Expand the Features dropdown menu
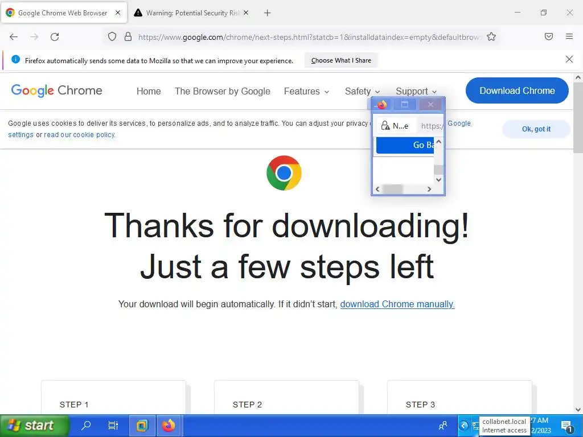The width and height of the screenshot is (583, 437). [x=306, y=91]
